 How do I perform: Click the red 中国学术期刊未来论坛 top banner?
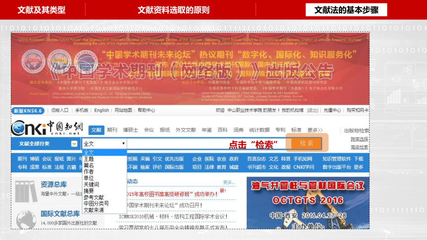pos(190,68)
